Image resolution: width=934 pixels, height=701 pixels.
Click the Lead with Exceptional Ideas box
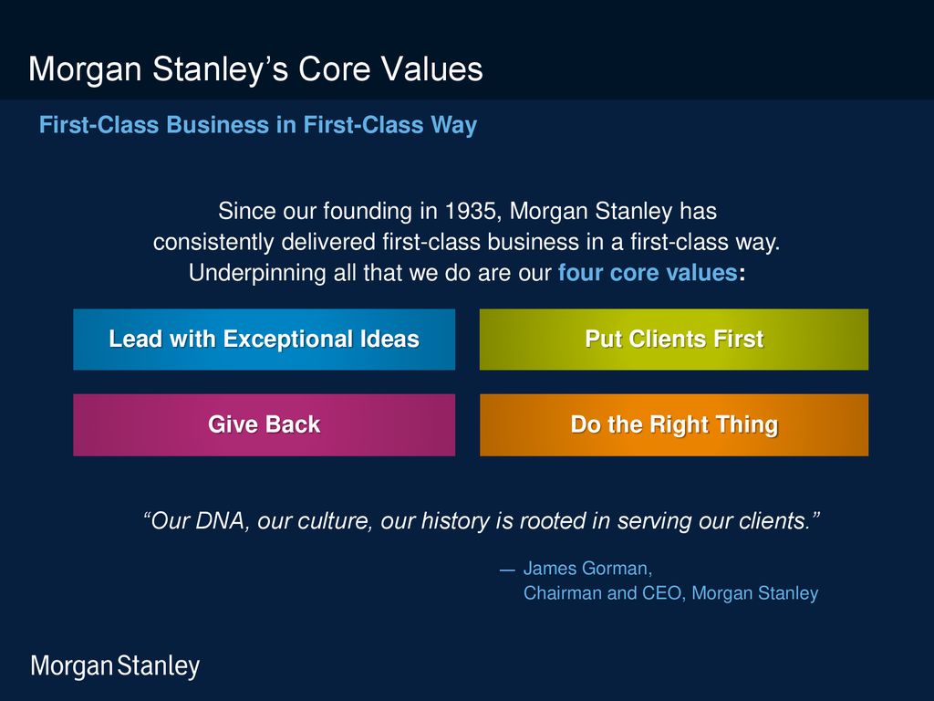[x=264, y=340]
